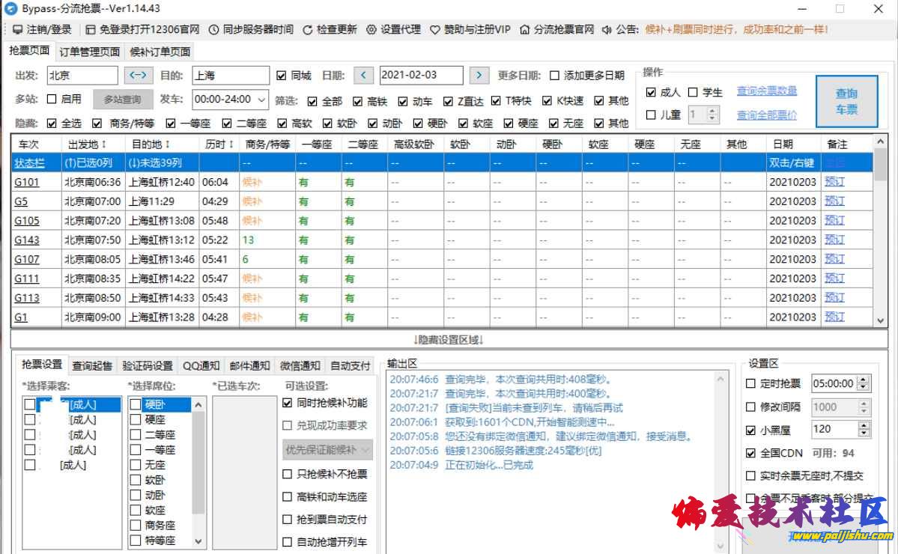Enable 定时抢票 checkbox
Viewport: 898px width, 554px height.
click(x=751, y=383)
